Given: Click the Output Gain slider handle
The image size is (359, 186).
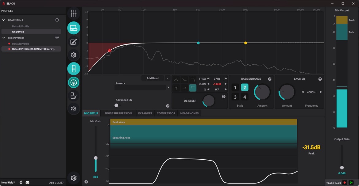Looking at the screenshot, I should [x=342, y=168].
